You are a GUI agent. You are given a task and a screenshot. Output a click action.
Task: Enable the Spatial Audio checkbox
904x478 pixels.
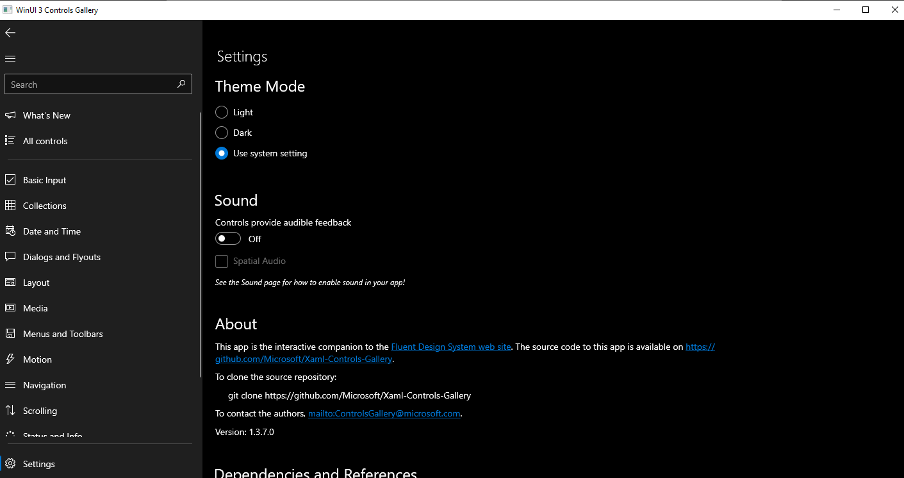click(222, 261)
